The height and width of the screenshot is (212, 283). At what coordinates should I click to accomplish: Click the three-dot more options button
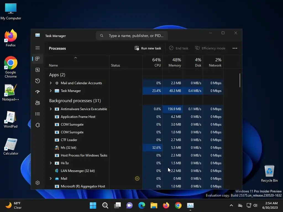click(235, 48)
